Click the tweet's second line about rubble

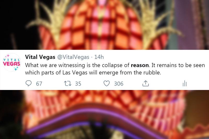93,72
